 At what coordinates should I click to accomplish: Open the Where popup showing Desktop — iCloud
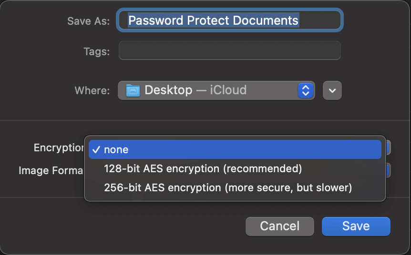point(216,90)
